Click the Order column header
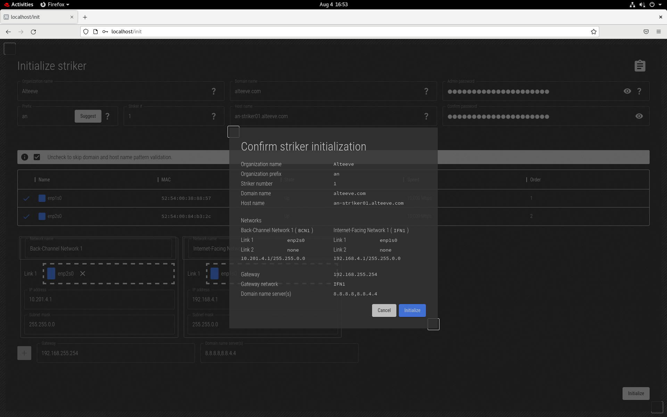 [x=535, y=180]
